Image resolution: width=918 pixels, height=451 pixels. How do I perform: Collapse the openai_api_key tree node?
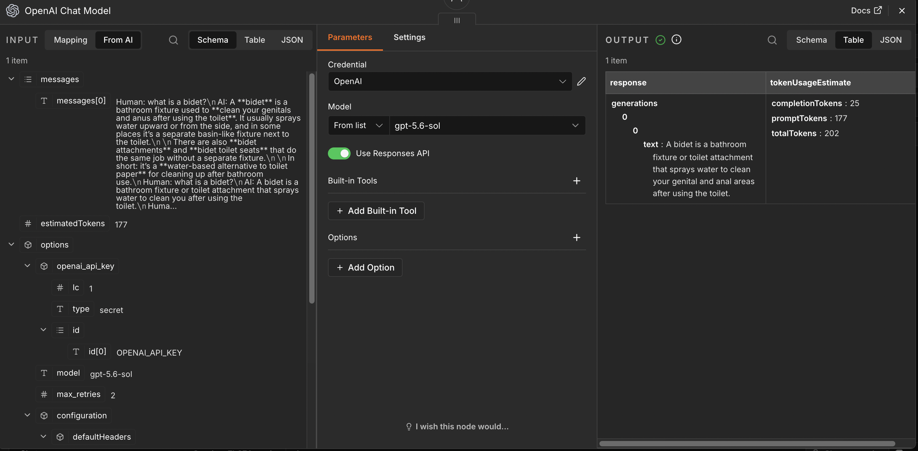[27, 266]
